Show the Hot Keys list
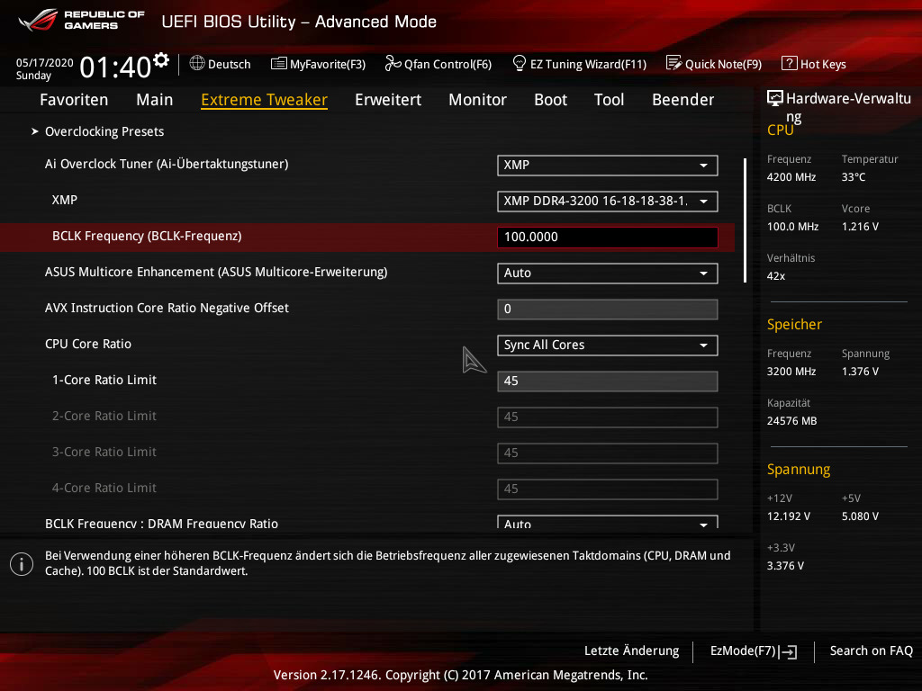 814,64
